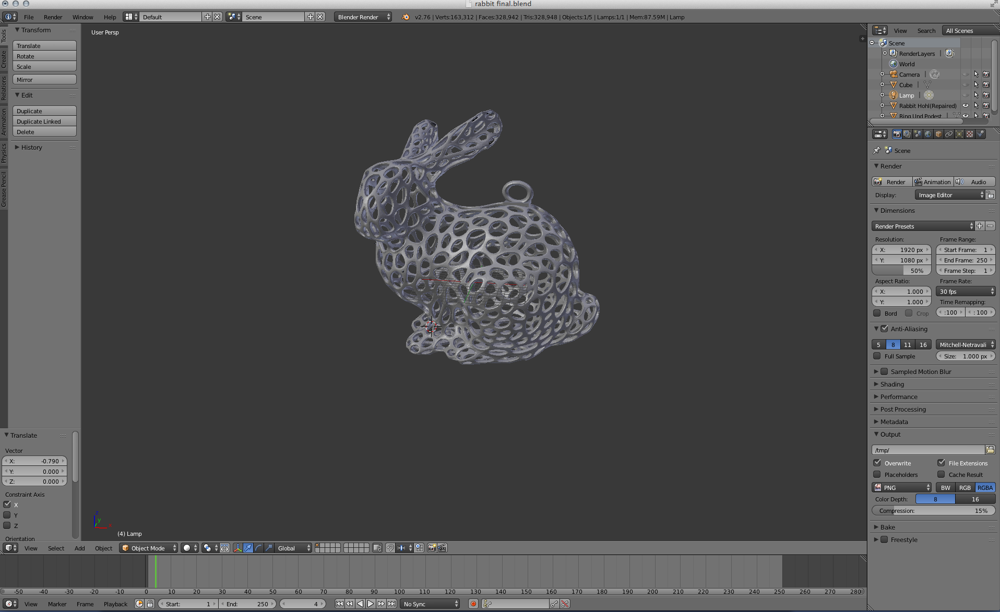Open Scene properties tab icon
The width and height of the screenshot is (1000, 612).
pos(918,134)
